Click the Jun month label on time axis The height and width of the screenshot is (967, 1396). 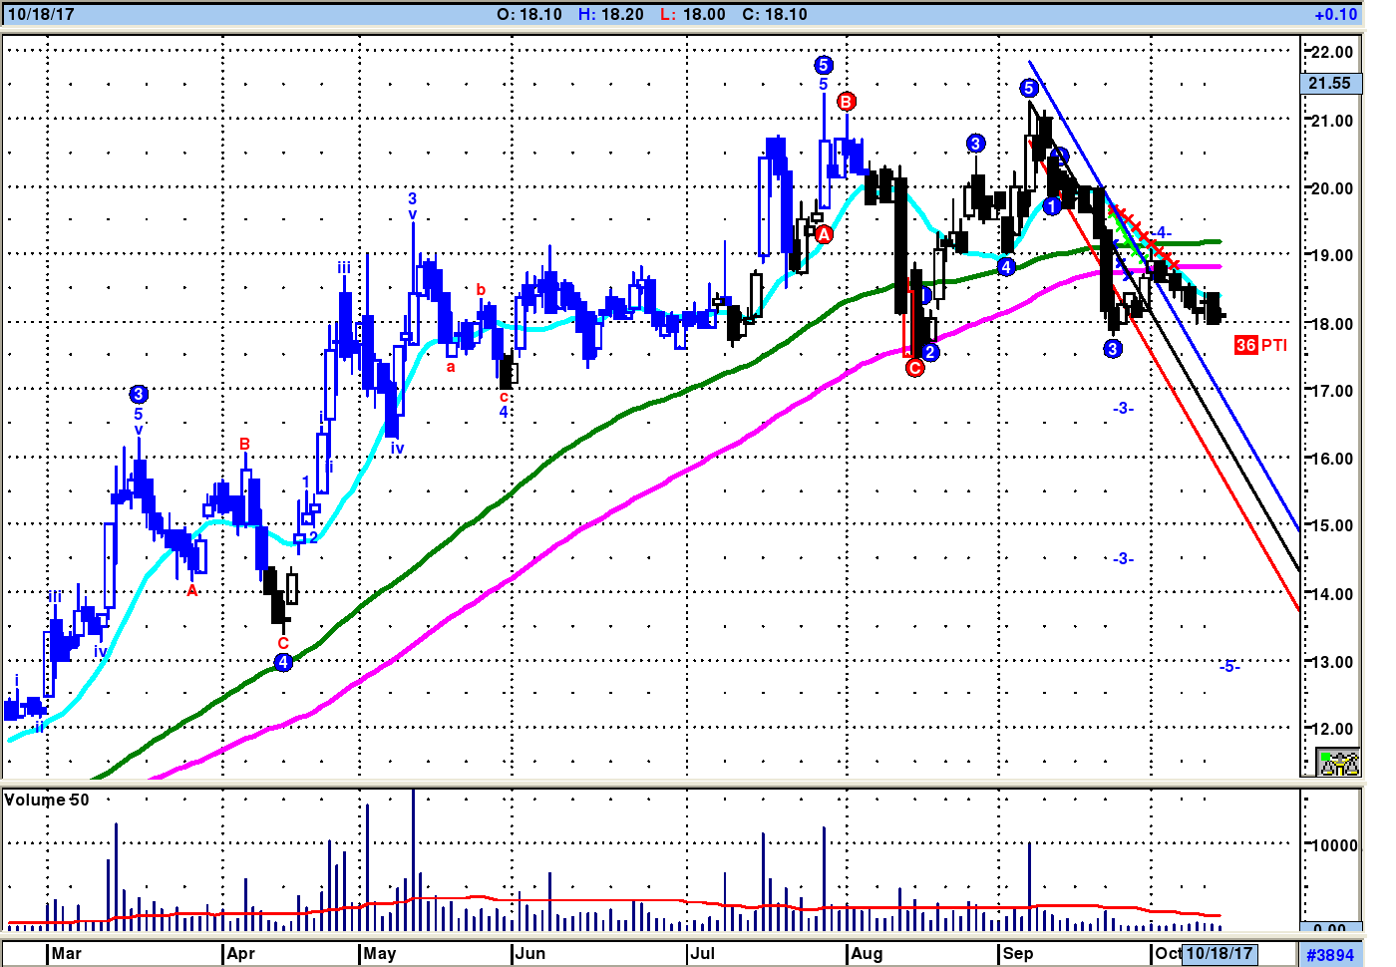[530, 954]
